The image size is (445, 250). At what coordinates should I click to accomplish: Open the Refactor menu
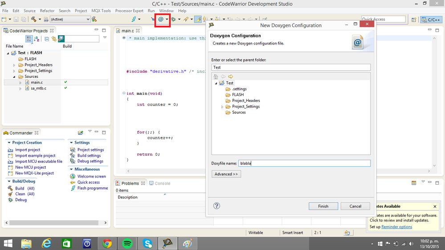point(47,11)
